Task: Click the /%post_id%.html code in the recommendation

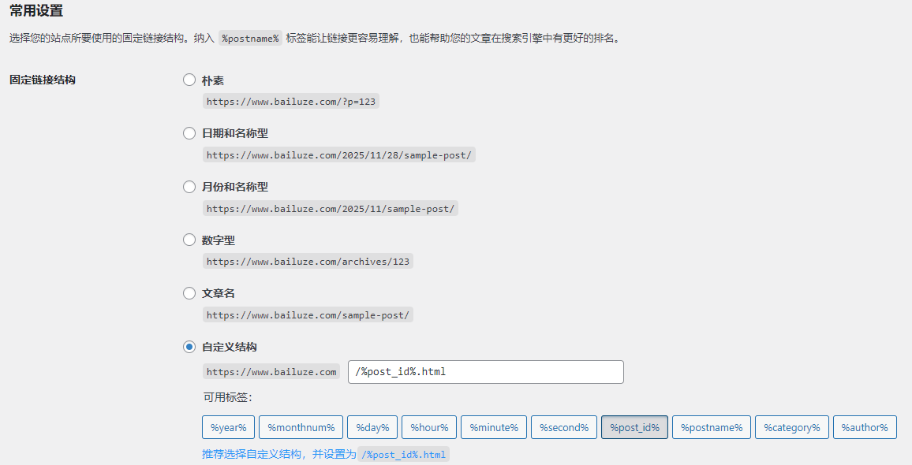Action: (x=403, y=454)
